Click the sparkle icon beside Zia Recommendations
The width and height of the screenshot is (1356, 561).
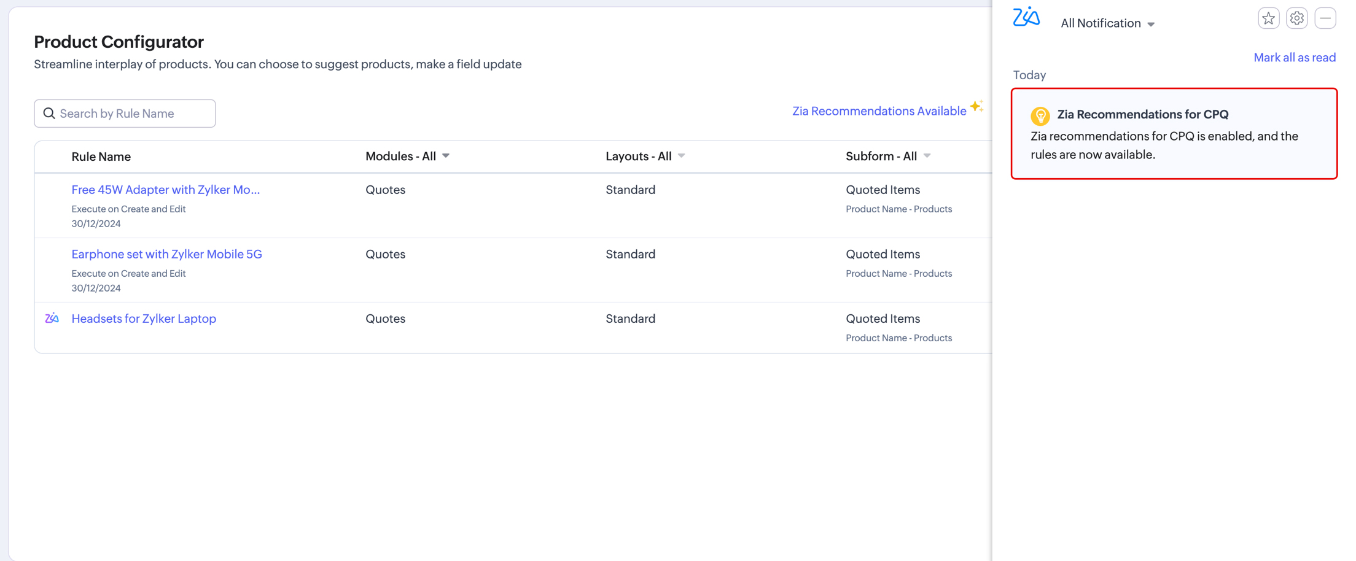[976, 106]
